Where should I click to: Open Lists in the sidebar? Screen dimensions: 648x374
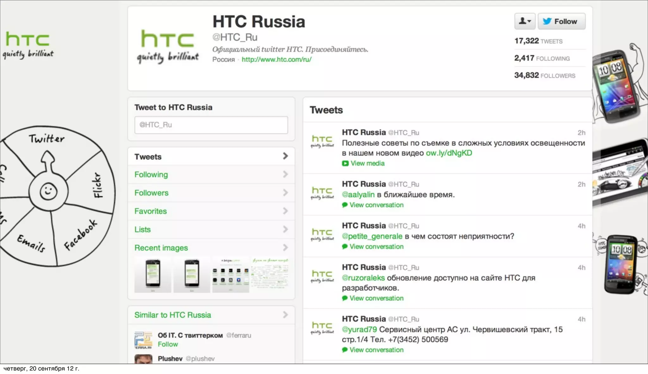(211, 229)
